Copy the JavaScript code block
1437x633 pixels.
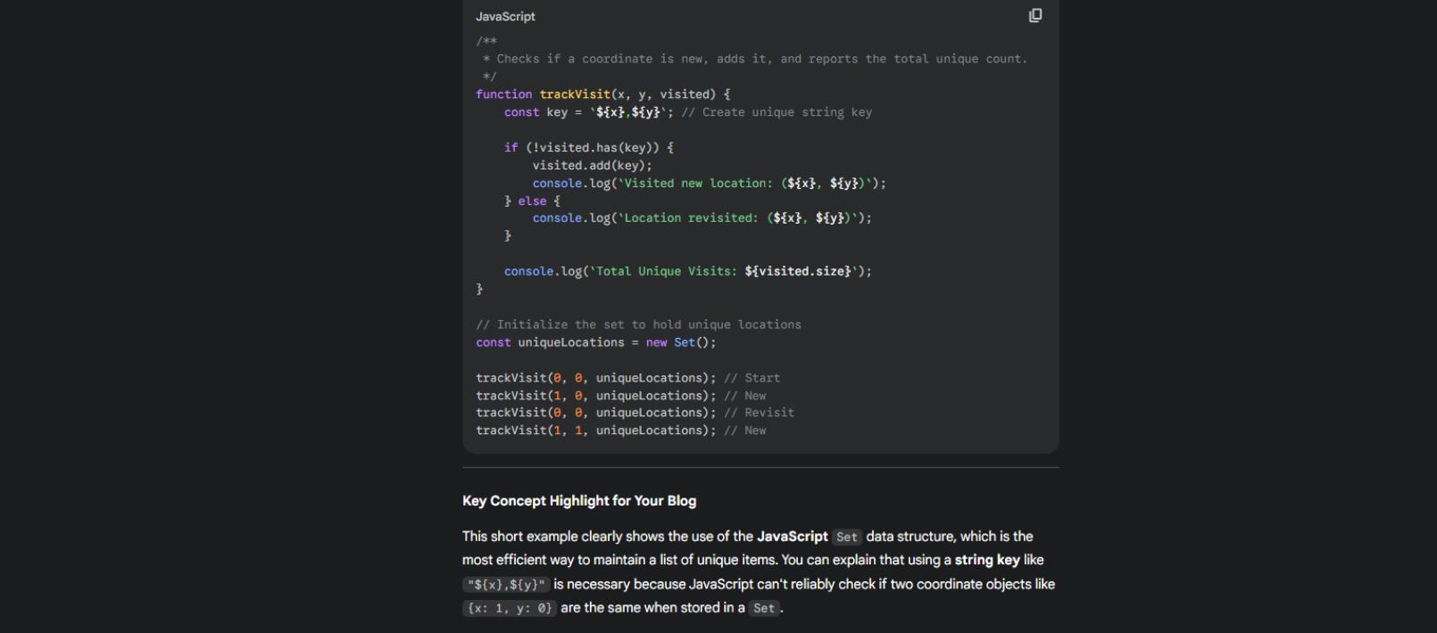[x=1035, y=15]
